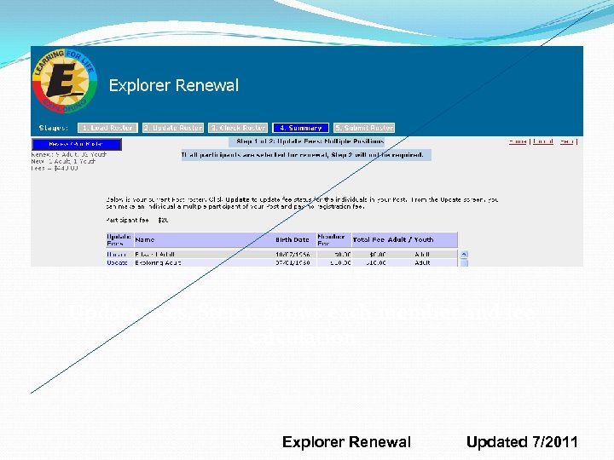Click the roster scrollbar up arrow

click(464, 254)
